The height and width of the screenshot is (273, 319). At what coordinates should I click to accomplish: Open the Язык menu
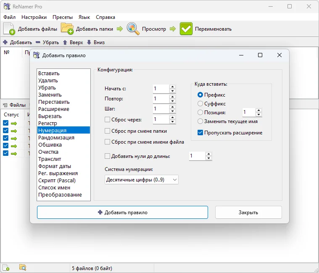coord(84,17)
